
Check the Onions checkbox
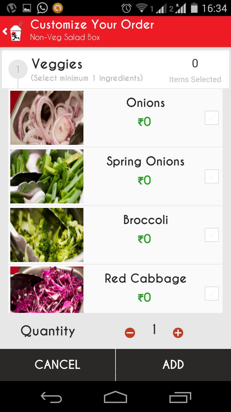(212, 118)
